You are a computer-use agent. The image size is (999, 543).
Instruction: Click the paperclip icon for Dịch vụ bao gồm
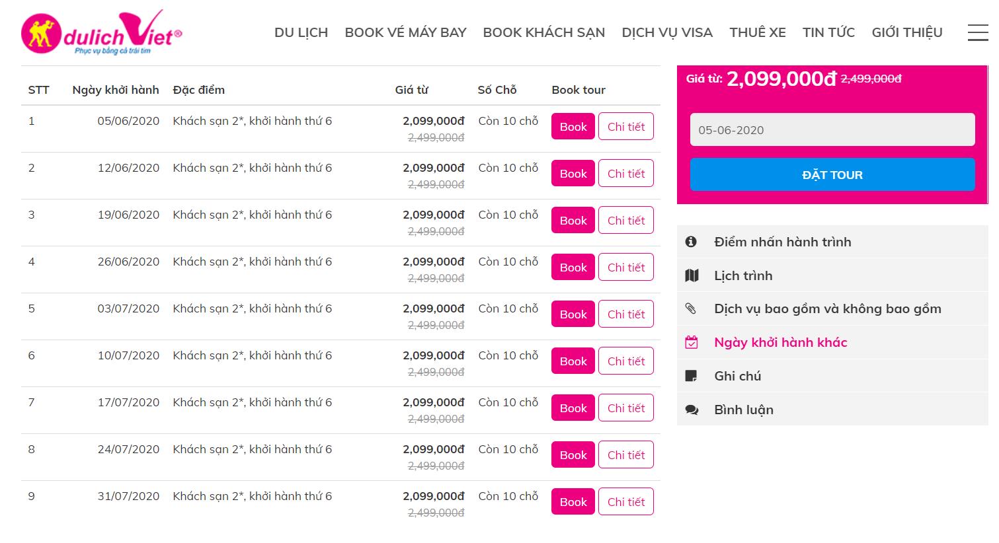click(x=691, y=308)
